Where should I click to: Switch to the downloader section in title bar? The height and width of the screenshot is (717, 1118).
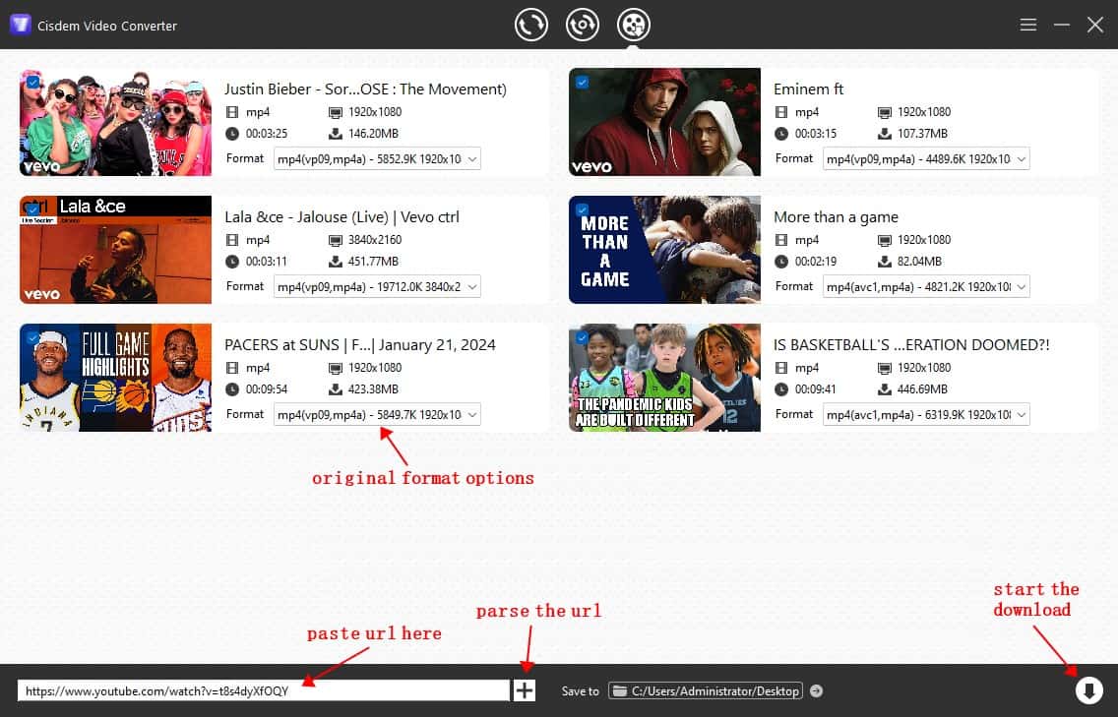634,25
